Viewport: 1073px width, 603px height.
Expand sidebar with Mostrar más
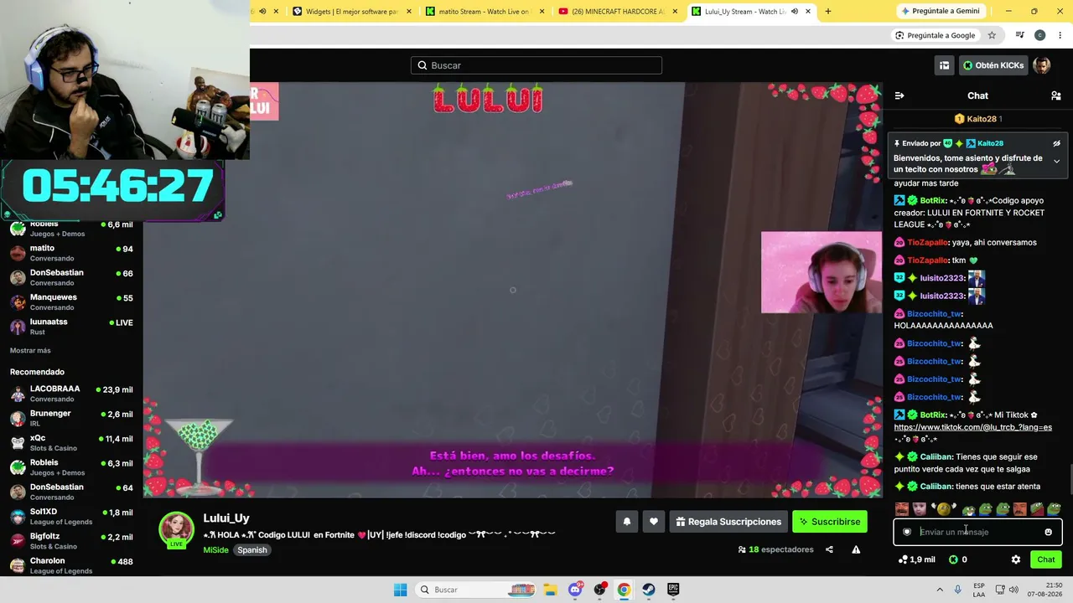coord(30,351)
